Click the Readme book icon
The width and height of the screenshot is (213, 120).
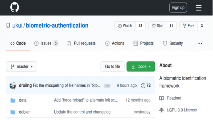point(161,98)
